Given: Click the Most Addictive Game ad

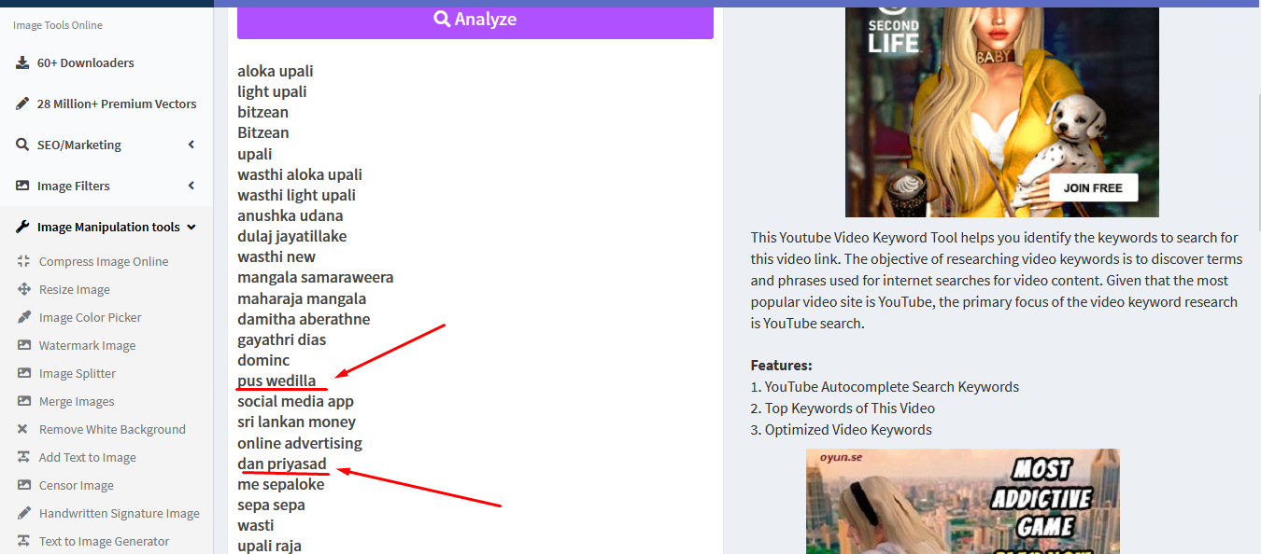Looking at the screenshot, I should coord(963,501).
